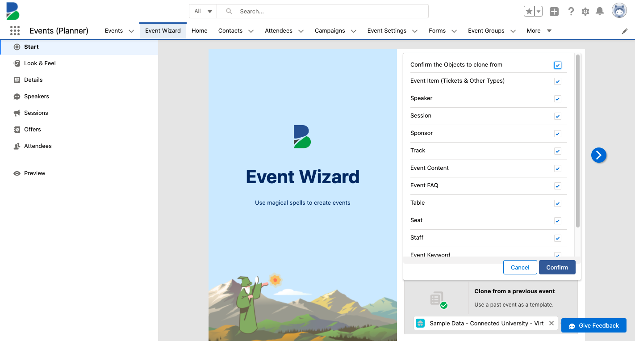Image resolution: width=635 pixels, height=341 pixels.
Task: Switch to the Home tab
Action: coord(200,31)
